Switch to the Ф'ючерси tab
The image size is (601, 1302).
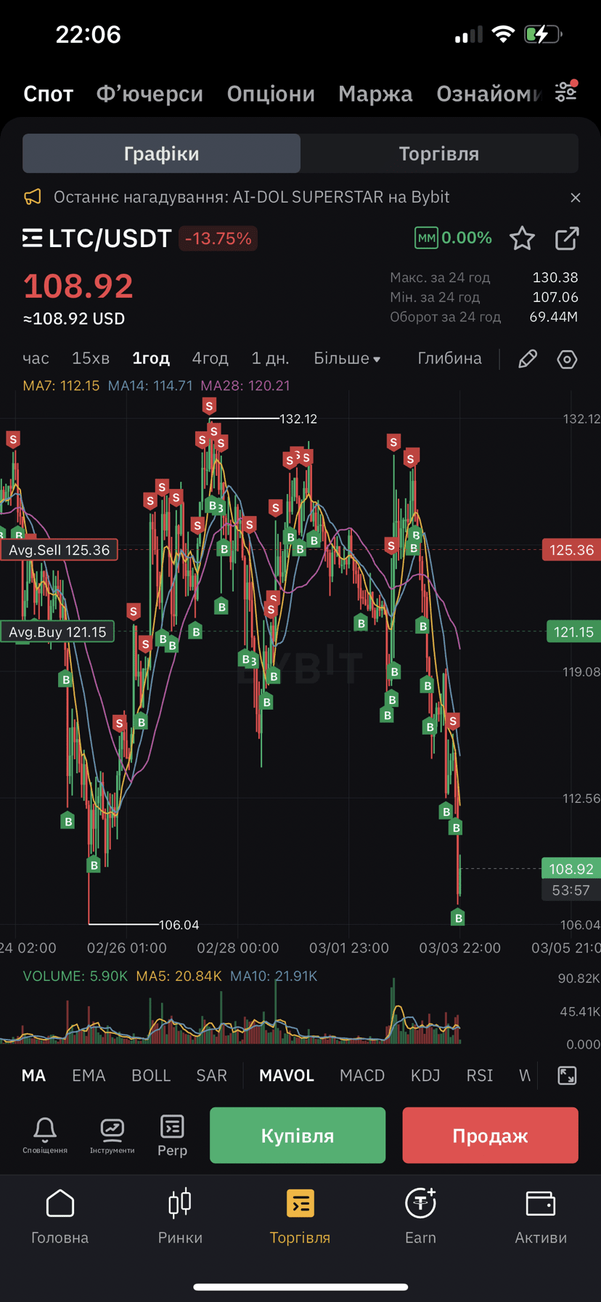point(150,94)
